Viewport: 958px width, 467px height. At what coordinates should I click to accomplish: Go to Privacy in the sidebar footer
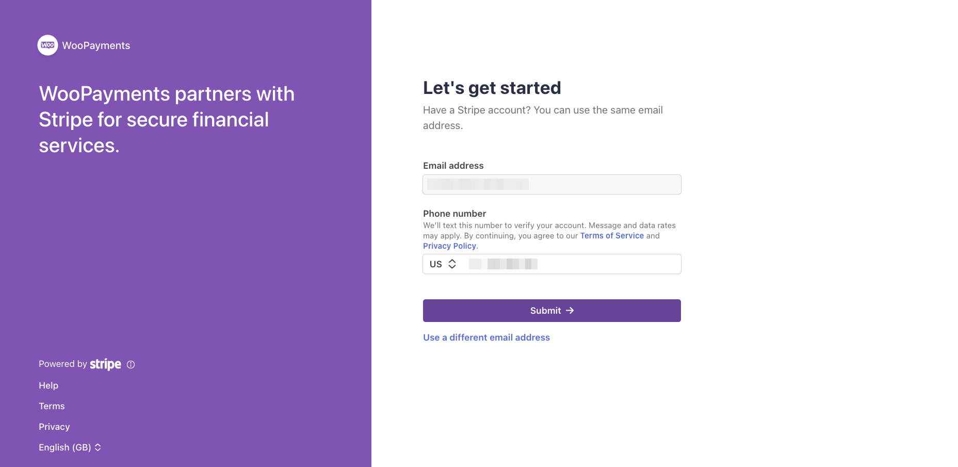tap(54, 427)
